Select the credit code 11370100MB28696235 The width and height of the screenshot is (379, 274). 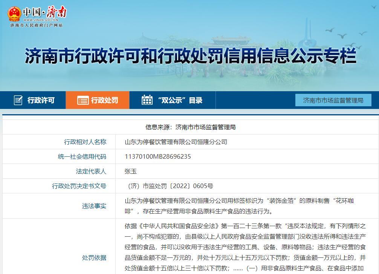158,157
